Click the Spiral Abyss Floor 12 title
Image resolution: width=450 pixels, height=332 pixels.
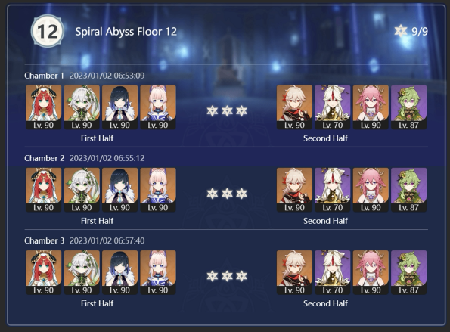[x=126, y=32]
